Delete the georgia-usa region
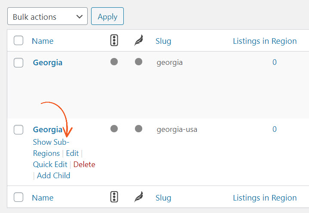Viewport: 309px width, 213px height. pyautogui.click(x=84, y=164)
